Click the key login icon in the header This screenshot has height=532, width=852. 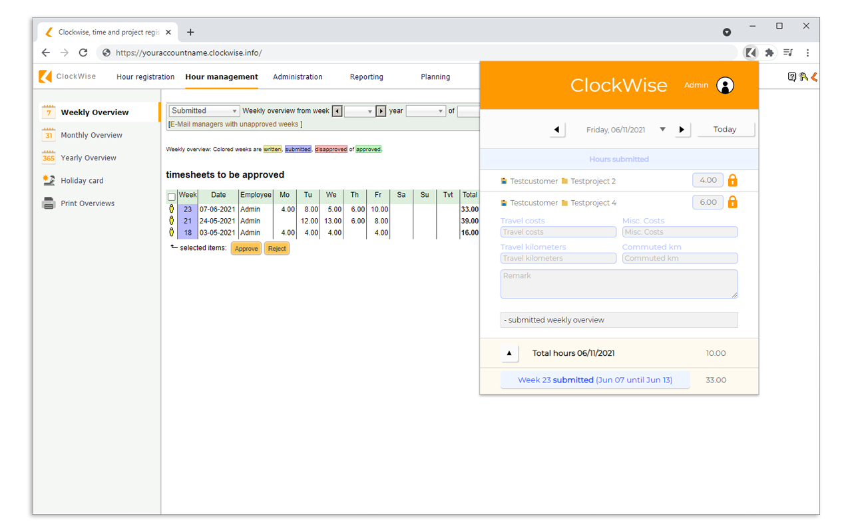point(803,76)
